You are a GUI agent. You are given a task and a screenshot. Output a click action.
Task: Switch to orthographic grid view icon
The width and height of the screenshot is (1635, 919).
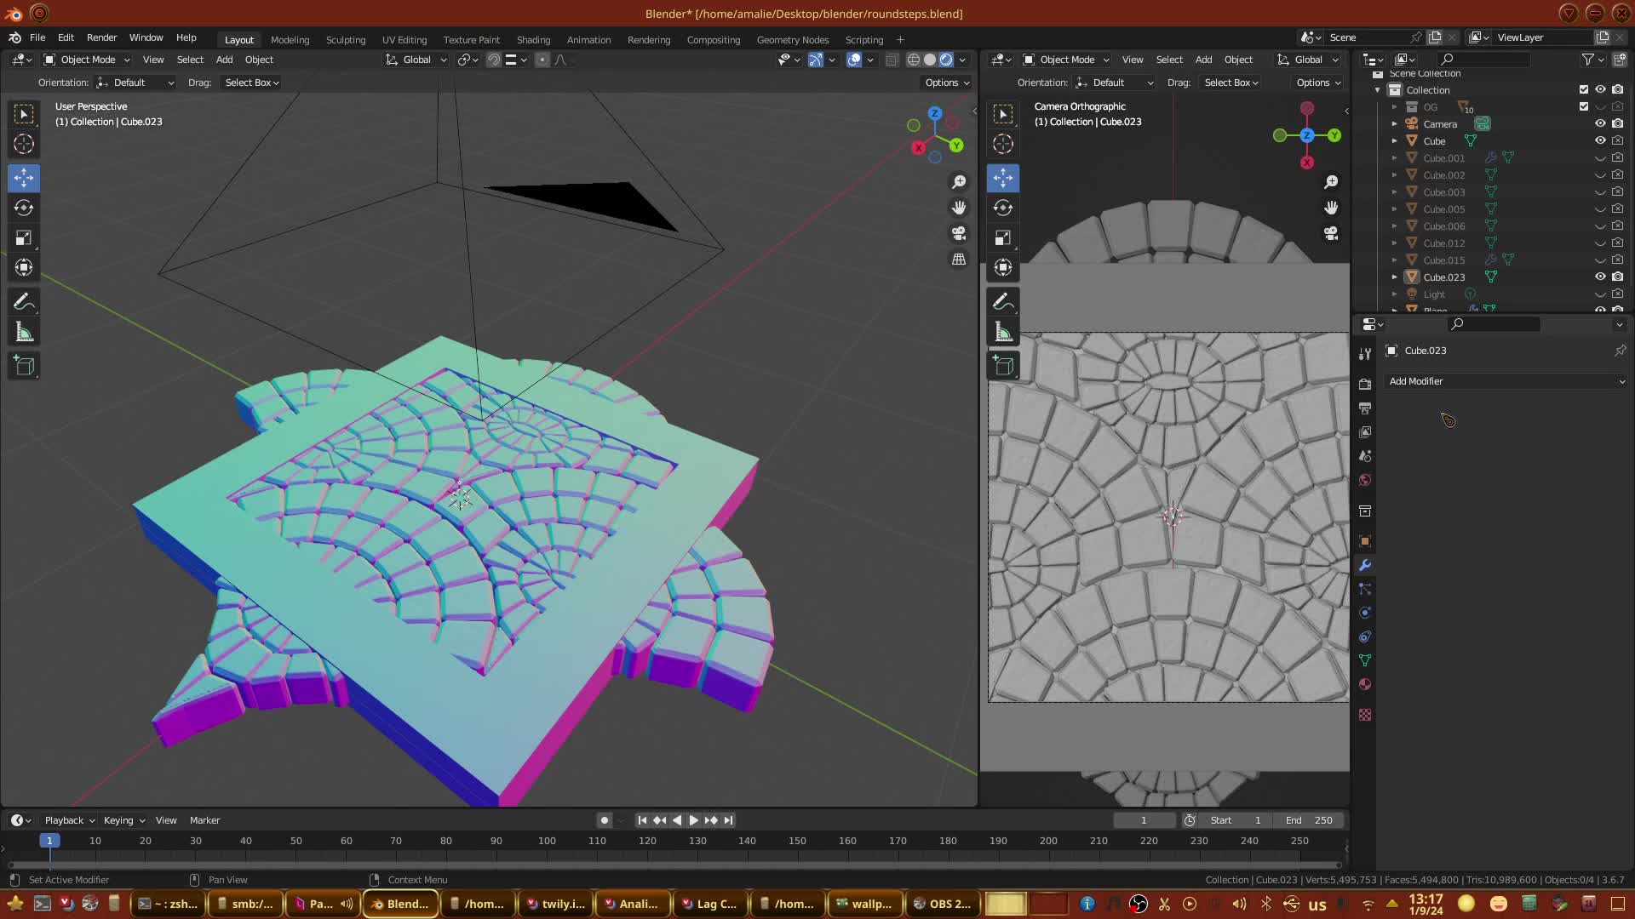click(x=959, y=260)
